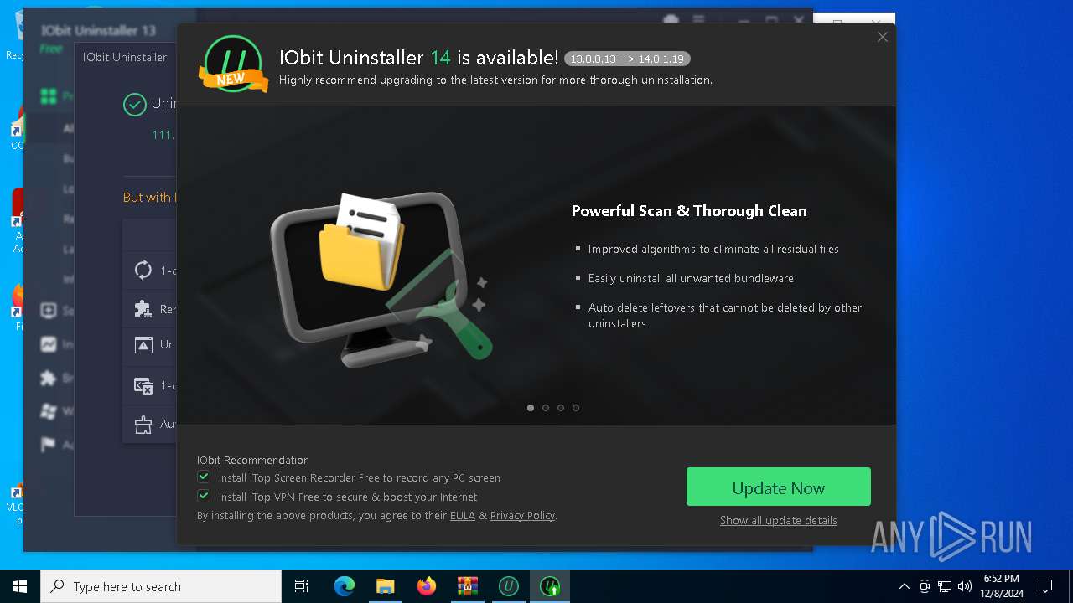Click the Update Now button
The height and width of the screenshot is (603, 1073).
778,487
